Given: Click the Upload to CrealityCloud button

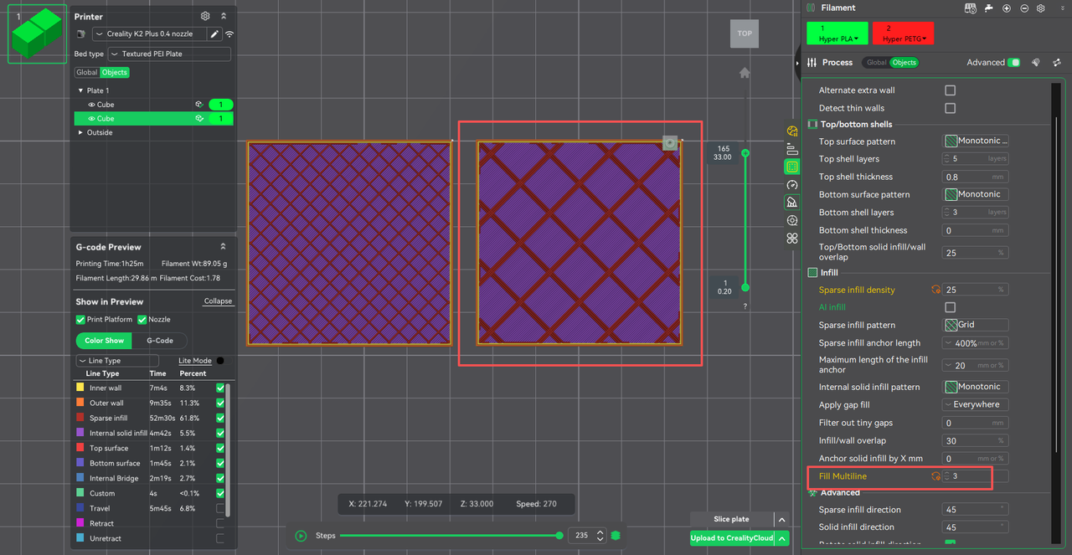Looking at the screenshot, I should [x=731, y=538].
